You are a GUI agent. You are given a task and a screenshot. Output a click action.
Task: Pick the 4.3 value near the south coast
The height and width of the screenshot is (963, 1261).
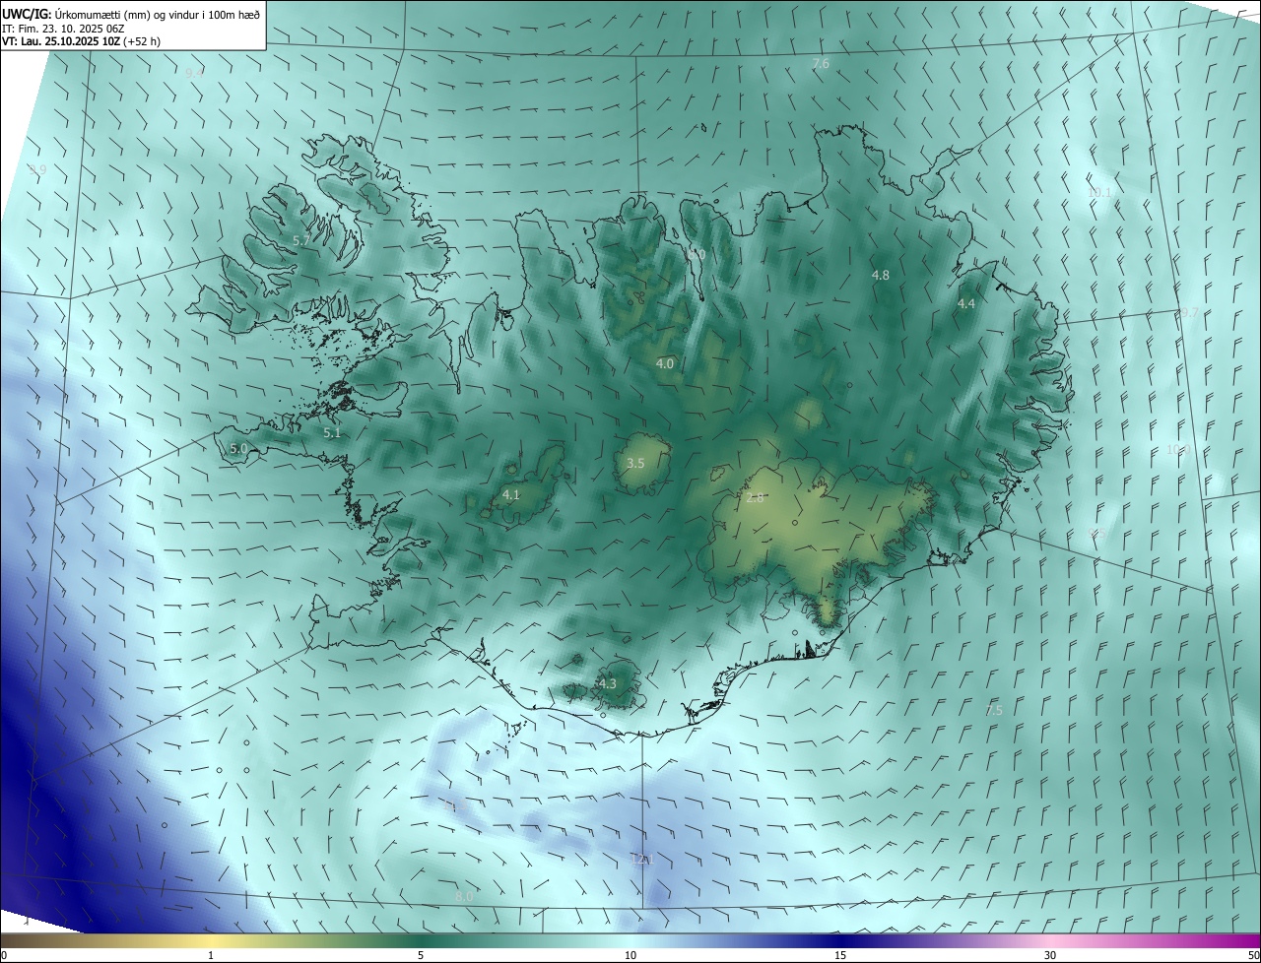(608, 683)
